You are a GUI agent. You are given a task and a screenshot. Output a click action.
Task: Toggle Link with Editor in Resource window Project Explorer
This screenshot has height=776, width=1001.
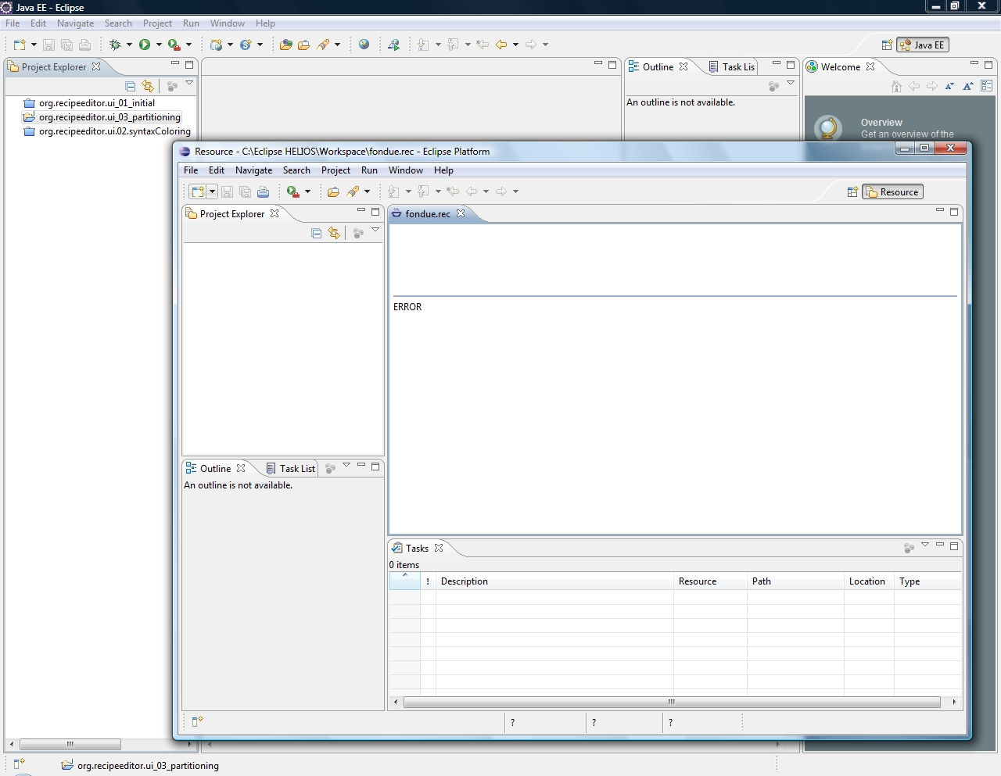pos(334,233)
